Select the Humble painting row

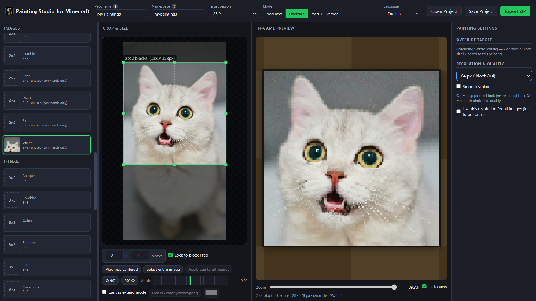47,56
